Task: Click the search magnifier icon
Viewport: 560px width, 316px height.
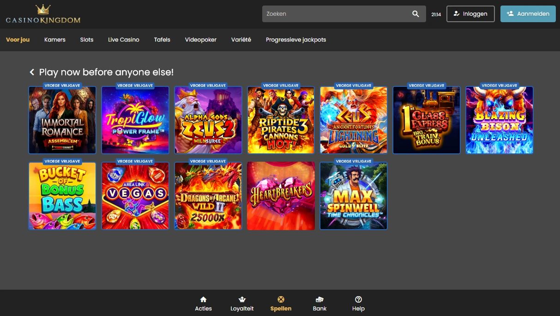Action: [x=415, y=14]
